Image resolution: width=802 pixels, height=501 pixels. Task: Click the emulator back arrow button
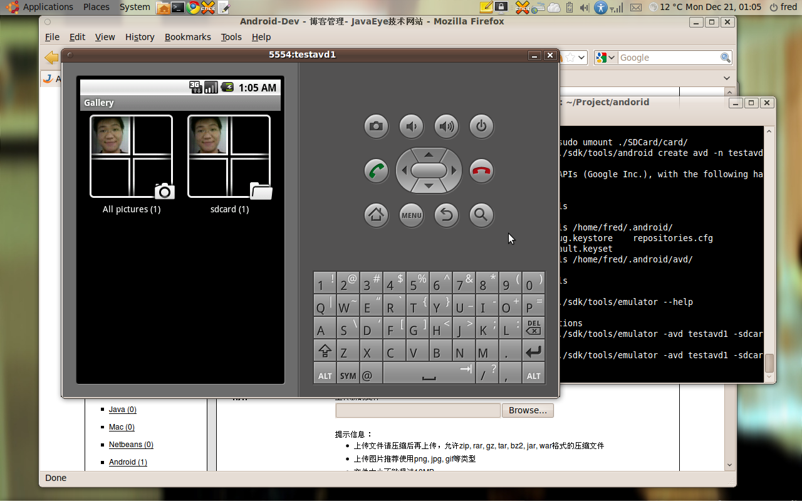447,215
